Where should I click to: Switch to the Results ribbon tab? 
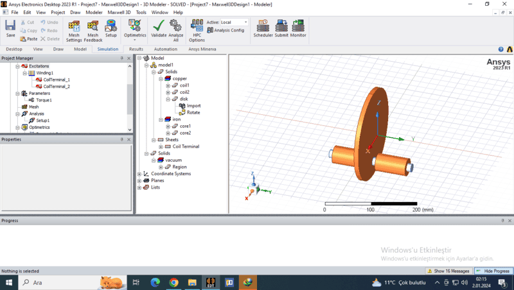tap(136, 49)
